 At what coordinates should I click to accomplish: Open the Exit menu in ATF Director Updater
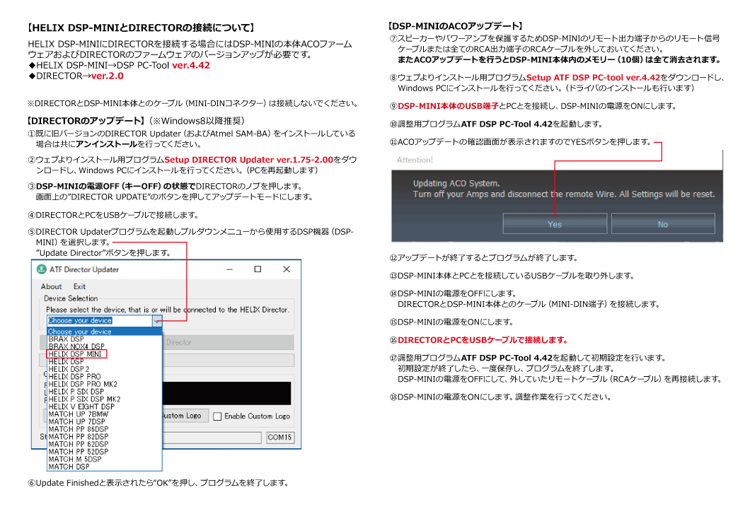coord(79,286)
